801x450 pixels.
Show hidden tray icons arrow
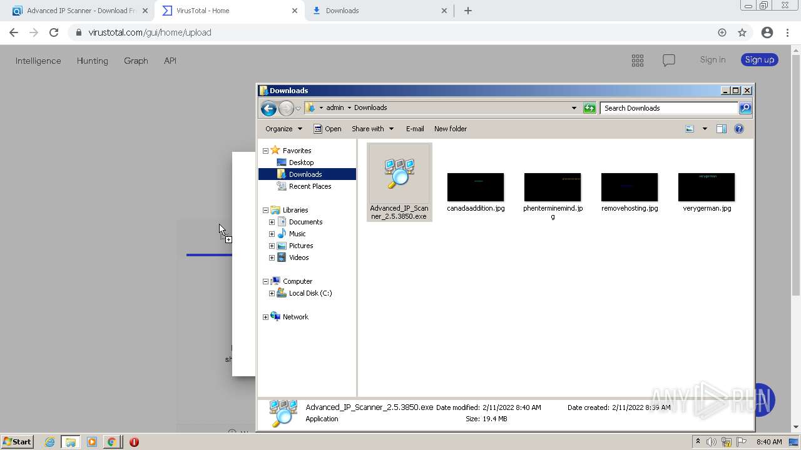pyautogui.click(x=698, y=442)
